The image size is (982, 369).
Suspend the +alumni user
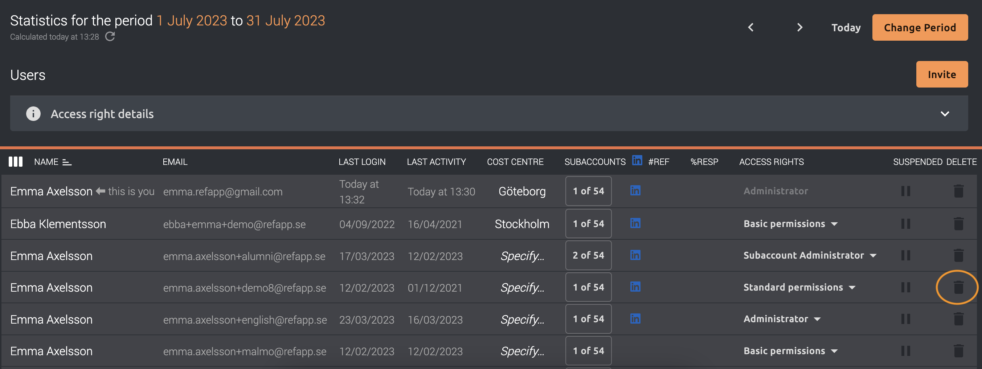point(906,255)
